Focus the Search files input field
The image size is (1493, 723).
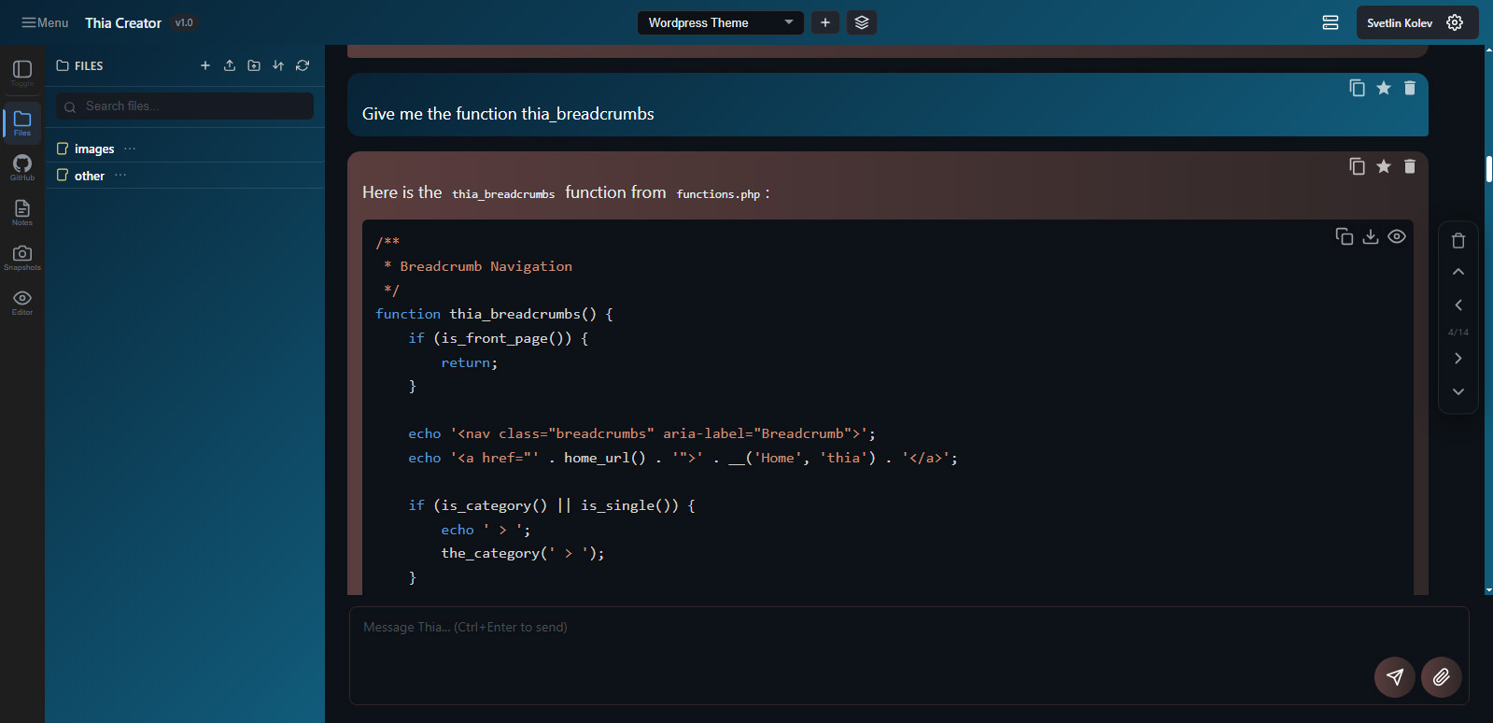185,106
